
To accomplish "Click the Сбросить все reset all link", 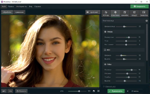I will pos(110,86).
